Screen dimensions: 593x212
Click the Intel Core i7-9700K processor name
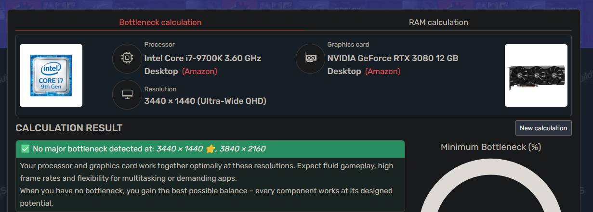coord(202,59)
